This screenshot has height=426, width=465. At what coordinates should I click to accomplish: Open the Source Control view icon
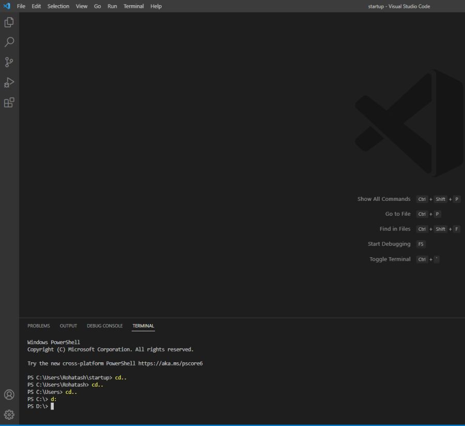9,62
